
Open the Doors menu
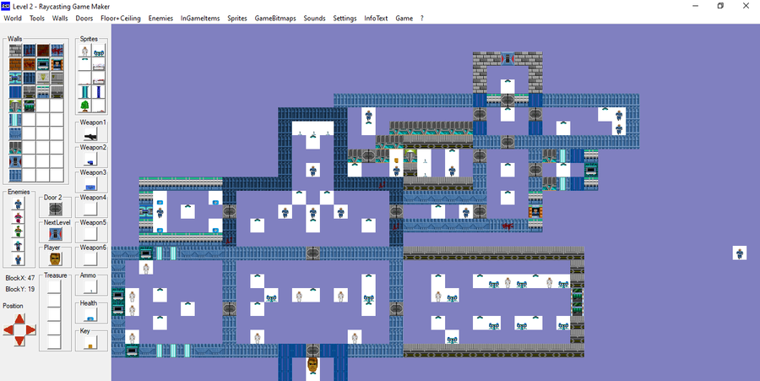(84, 18)
